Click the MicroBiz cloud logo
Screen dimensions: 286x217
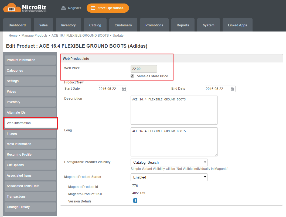[x=12, y=8]
